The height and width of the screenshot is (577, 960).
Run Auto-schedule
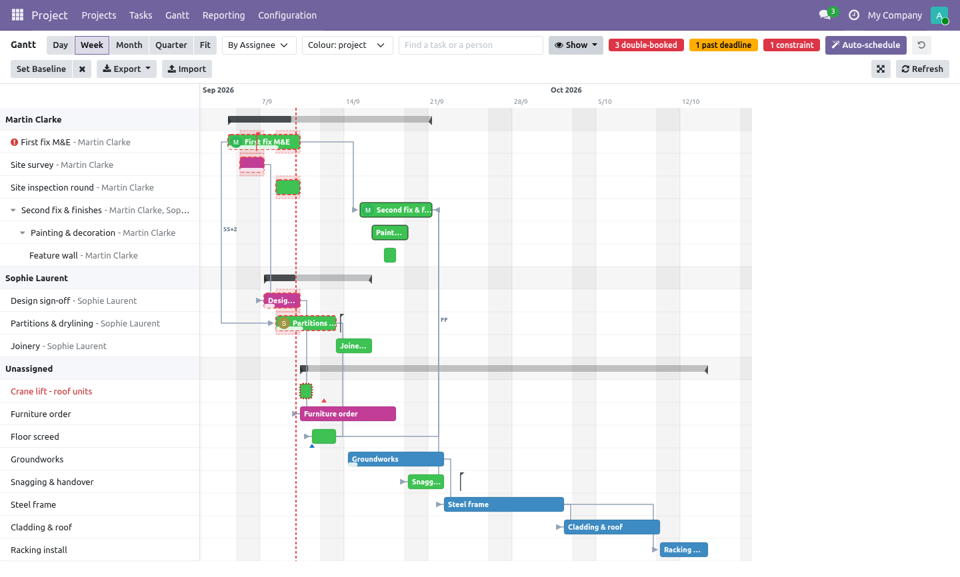pyautogui.click(x=866, y=45)
